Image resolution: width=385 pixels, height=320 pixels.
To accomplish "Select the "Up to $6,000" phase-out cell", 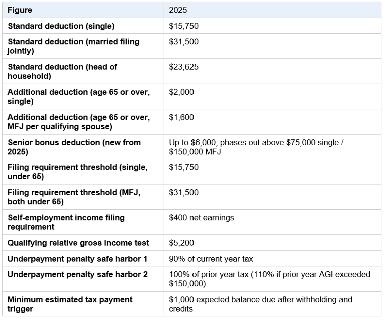I will (x=256, y=147).
